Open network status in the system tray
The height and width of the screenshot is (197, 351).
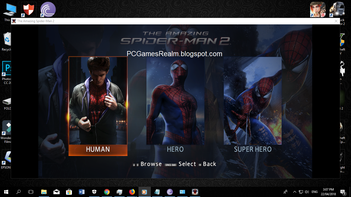pyautogui.click(x=301, y=192)
